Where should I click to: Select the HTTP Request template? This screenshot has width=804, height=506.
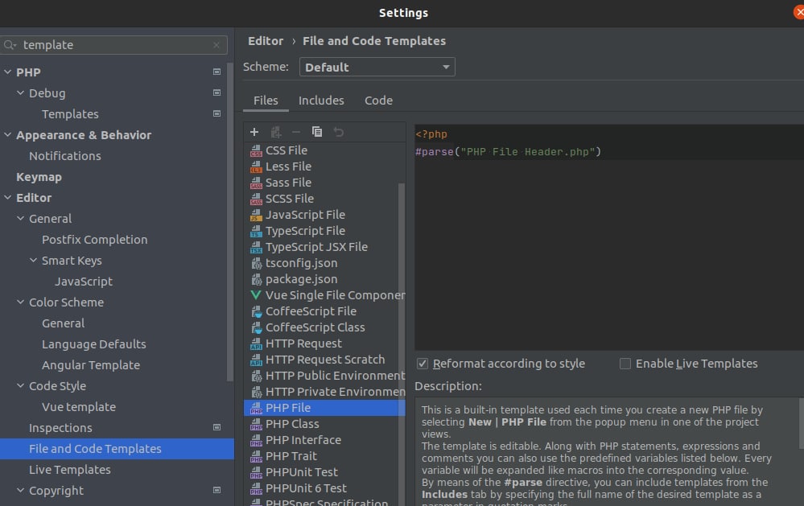pos(303,344)
